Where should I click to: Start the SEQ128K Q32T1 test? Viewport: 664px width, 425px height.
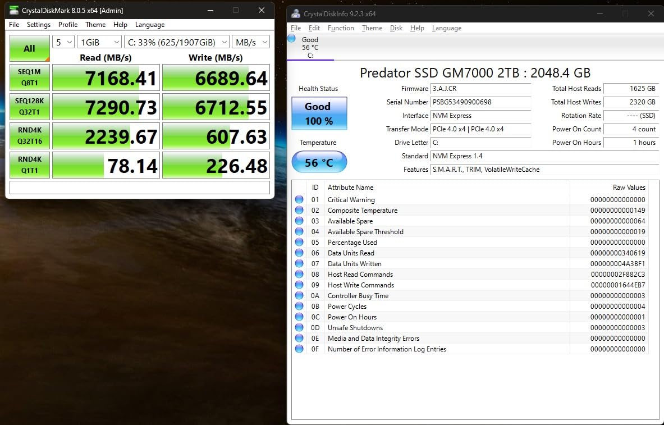click(30, 106)
